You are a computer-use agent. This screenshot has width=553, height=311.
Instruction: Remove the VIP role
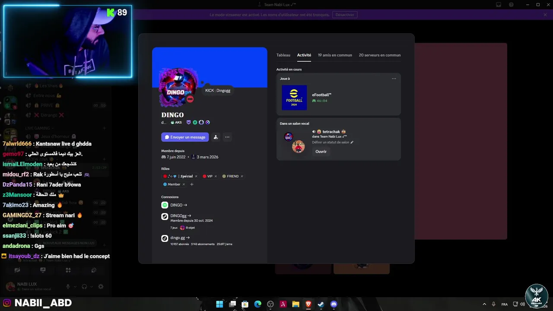[216, 176]
